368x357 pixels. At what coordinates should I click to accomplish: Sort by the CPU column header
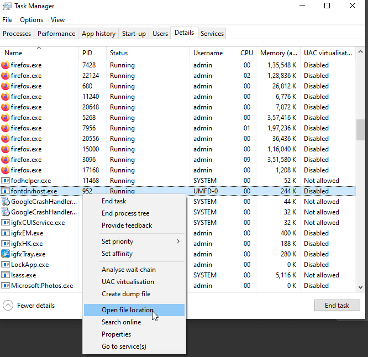tap(245, 53)
